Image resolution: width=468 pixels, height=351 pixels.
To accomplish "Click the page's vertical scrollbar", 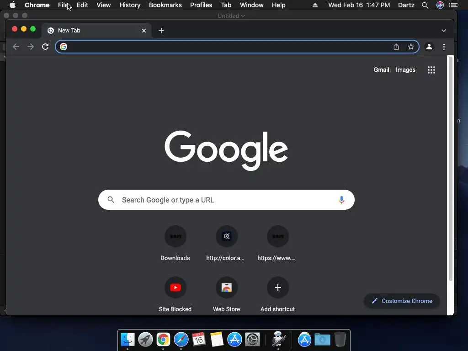I will click(450, 169).
